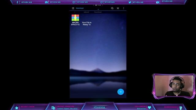Image resolution: width=196 pixels, height=110 pixels.
Task: Tap the X close icon in toolbar
Action: pyautogui.click(x=118, y=8)
